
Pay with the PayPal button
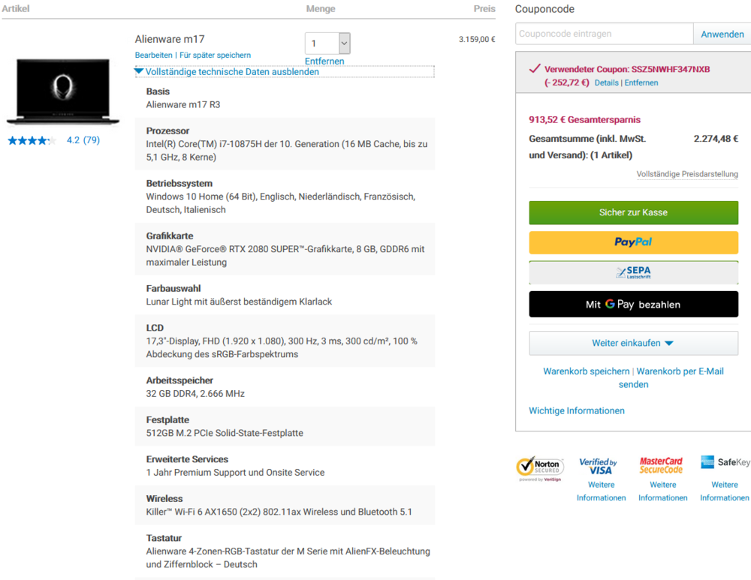pyautogui.click(x=633, y=242)
